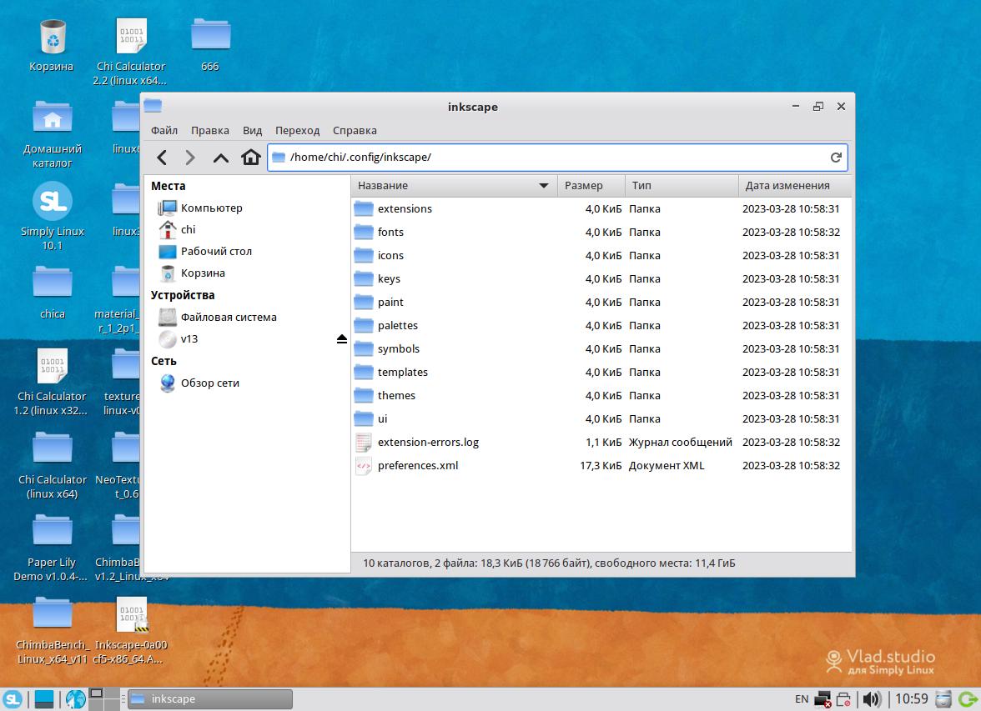The image size is (981, 711).
Task: Click the inkscape taskbar window button
Action: pos(209,698)
